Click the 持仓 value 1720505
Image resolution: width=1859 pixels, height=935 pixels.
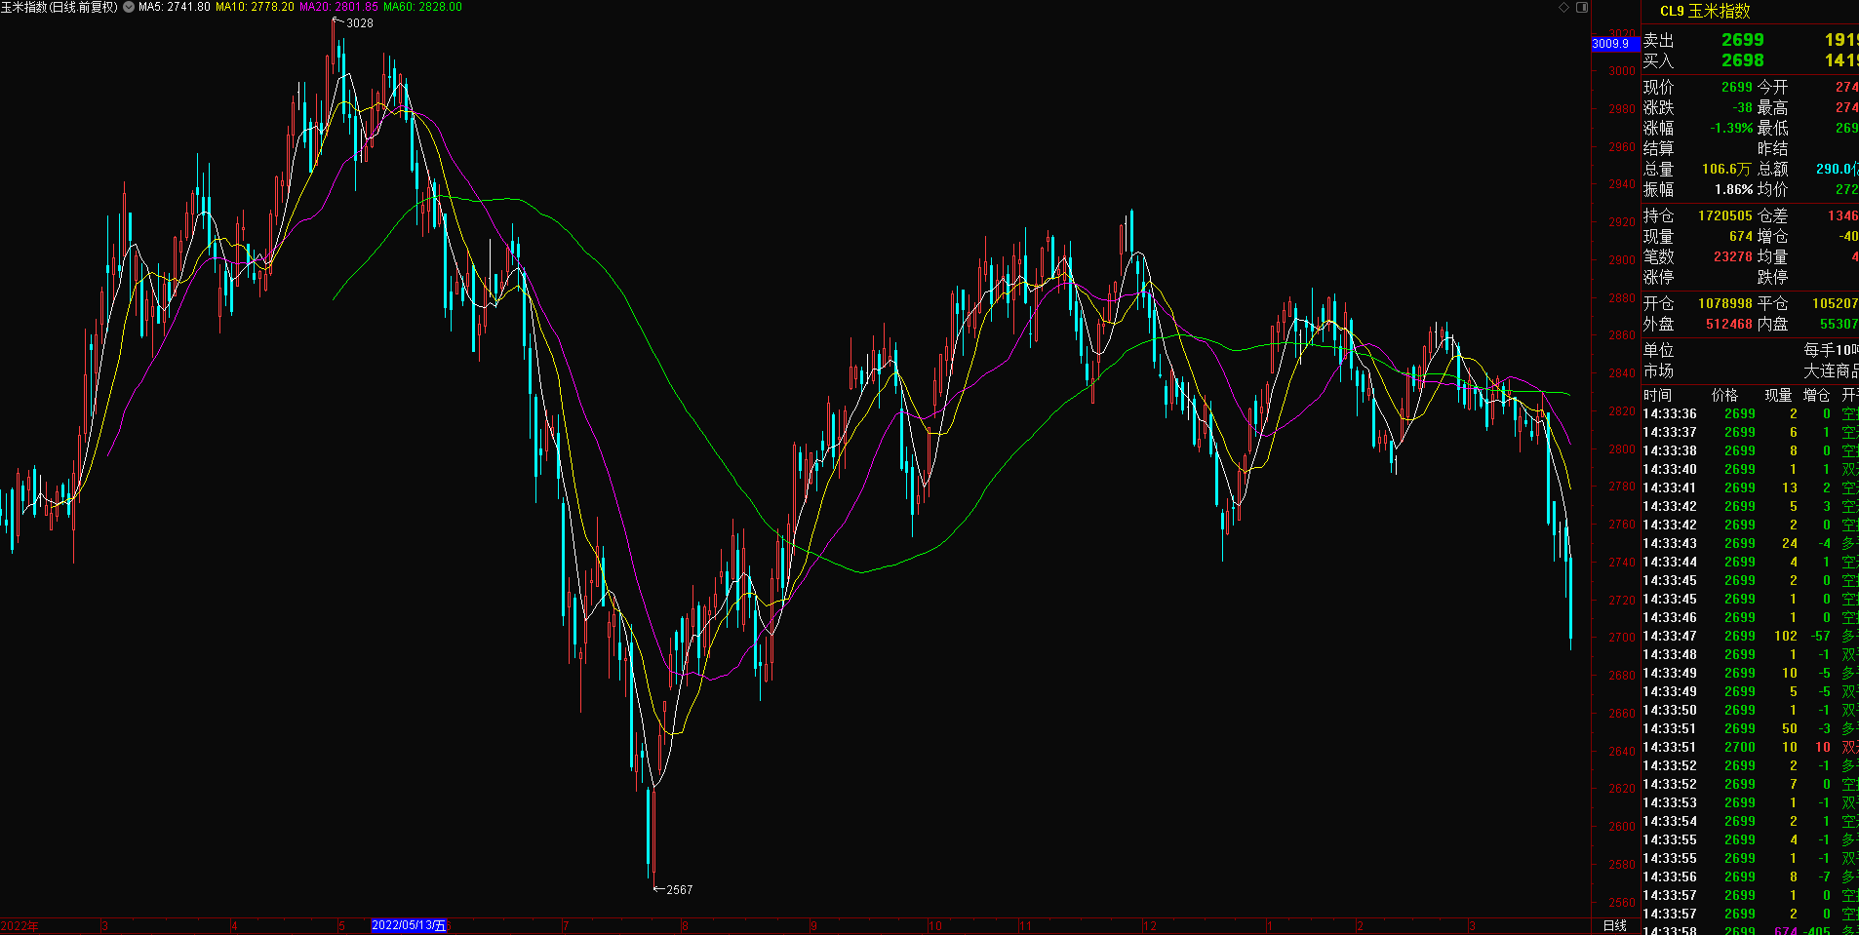(x=1725, y=215)
